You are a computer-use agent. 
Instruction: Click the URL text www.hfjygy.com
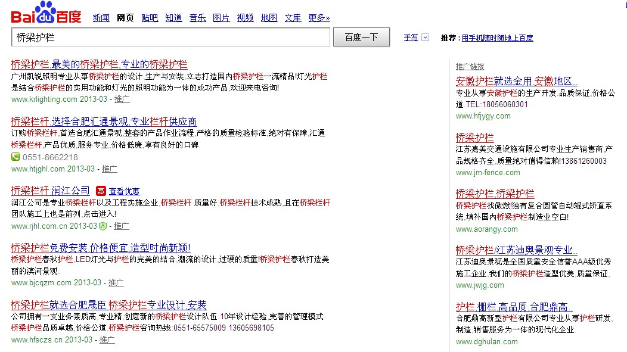click(x=483, y=116)
